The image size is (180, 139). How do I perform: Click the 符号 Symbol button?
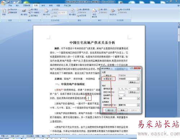point(134,92)
